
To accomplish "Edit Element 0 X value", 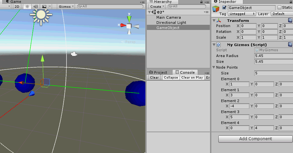I will 239,84.
